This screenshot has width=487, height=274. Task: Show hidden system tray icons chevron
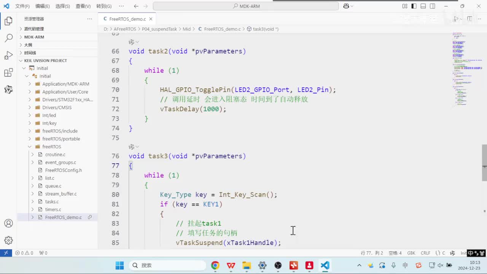[359, 265]
